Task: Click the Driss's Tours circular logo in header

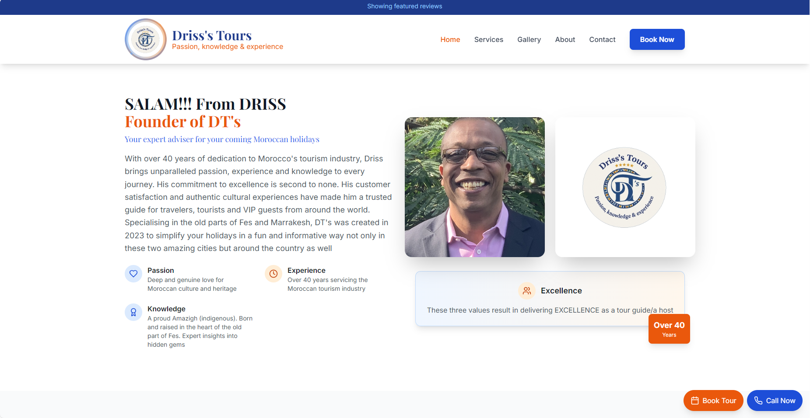Action: coord(145,39)
